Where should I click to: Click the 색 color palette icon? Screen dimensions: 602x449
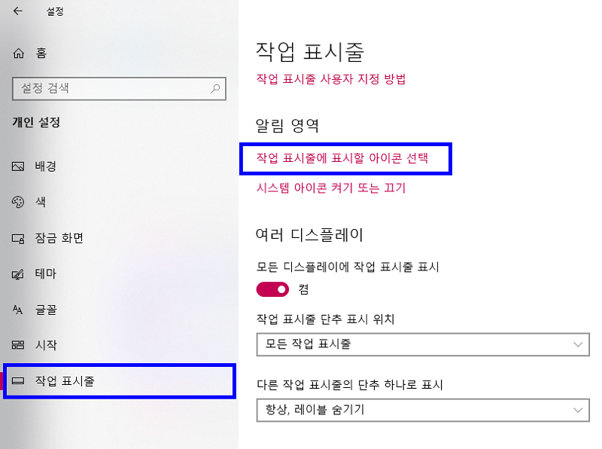pos(18,202)
